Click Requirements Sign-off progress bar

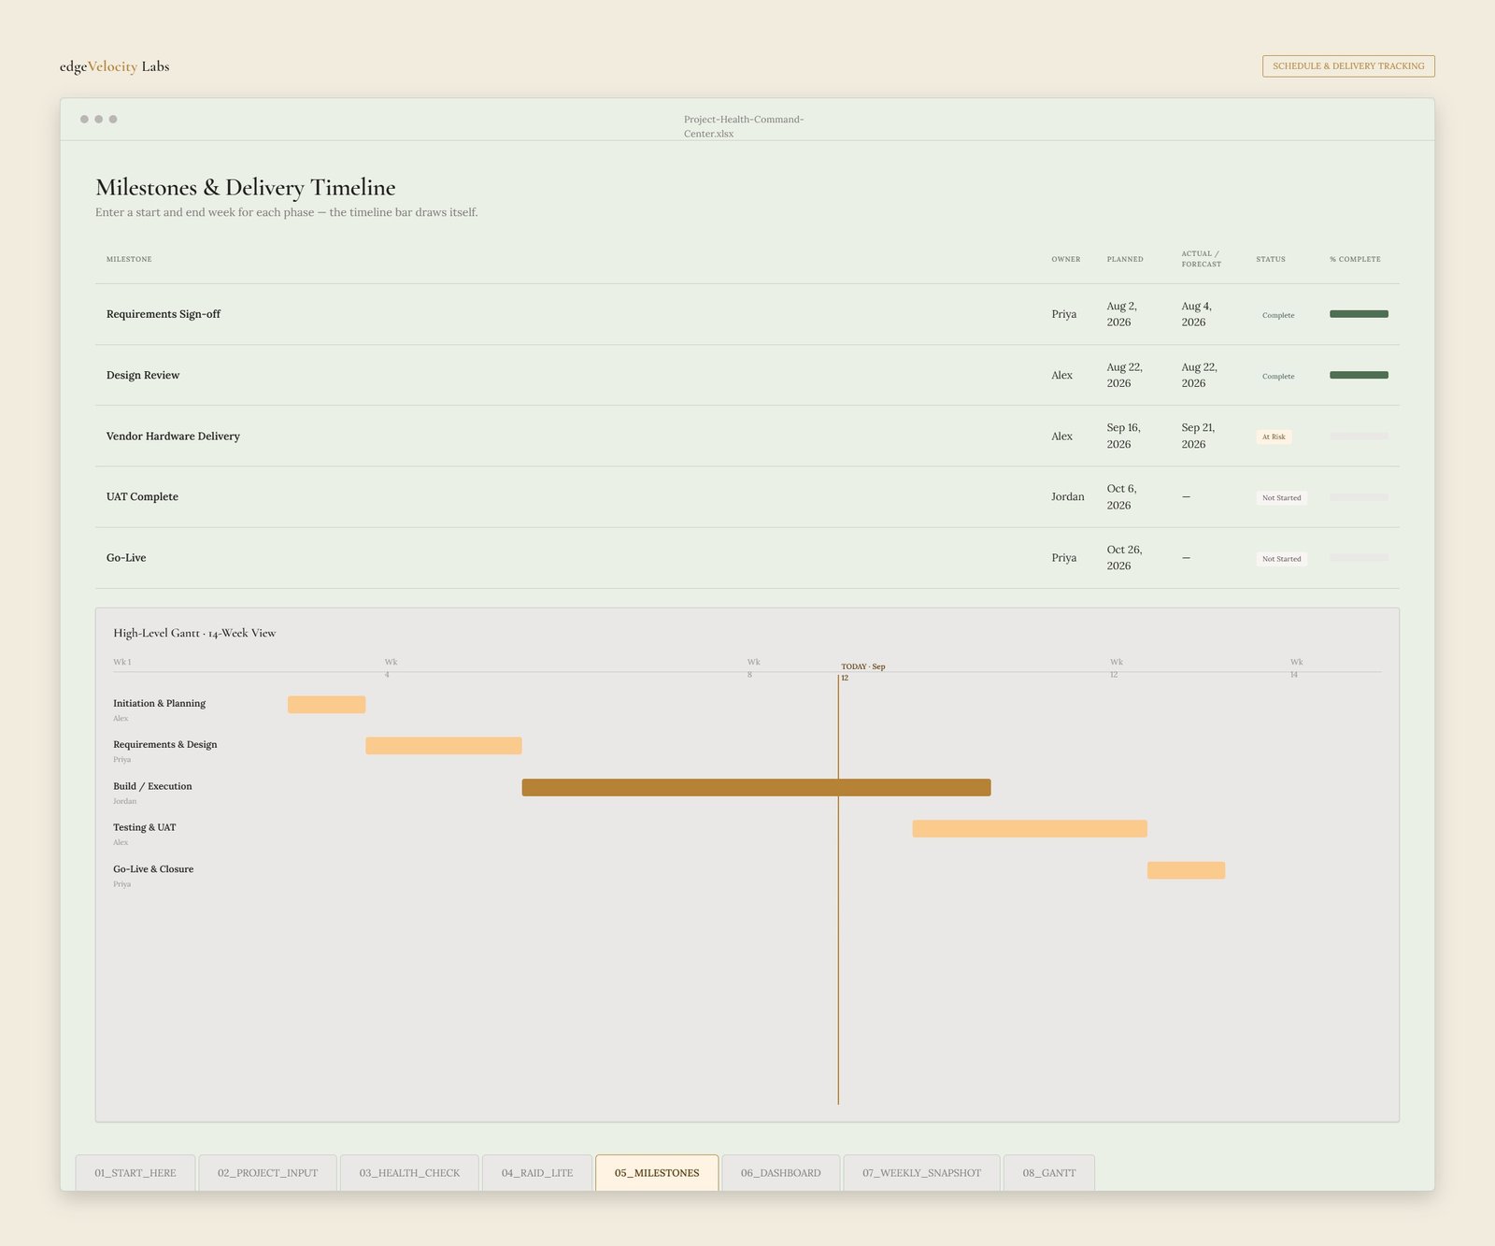tap(1359, 314)
